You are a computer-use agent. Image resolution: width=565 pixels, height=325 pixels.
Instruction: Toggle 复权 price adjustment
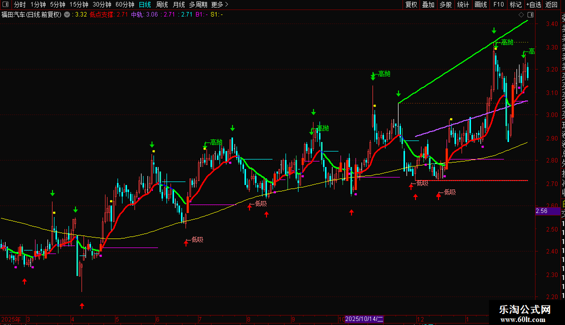click(x=411, y=4)
